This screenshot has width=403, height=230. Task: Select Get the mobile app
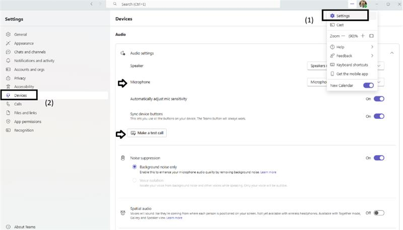click(352, 73)
